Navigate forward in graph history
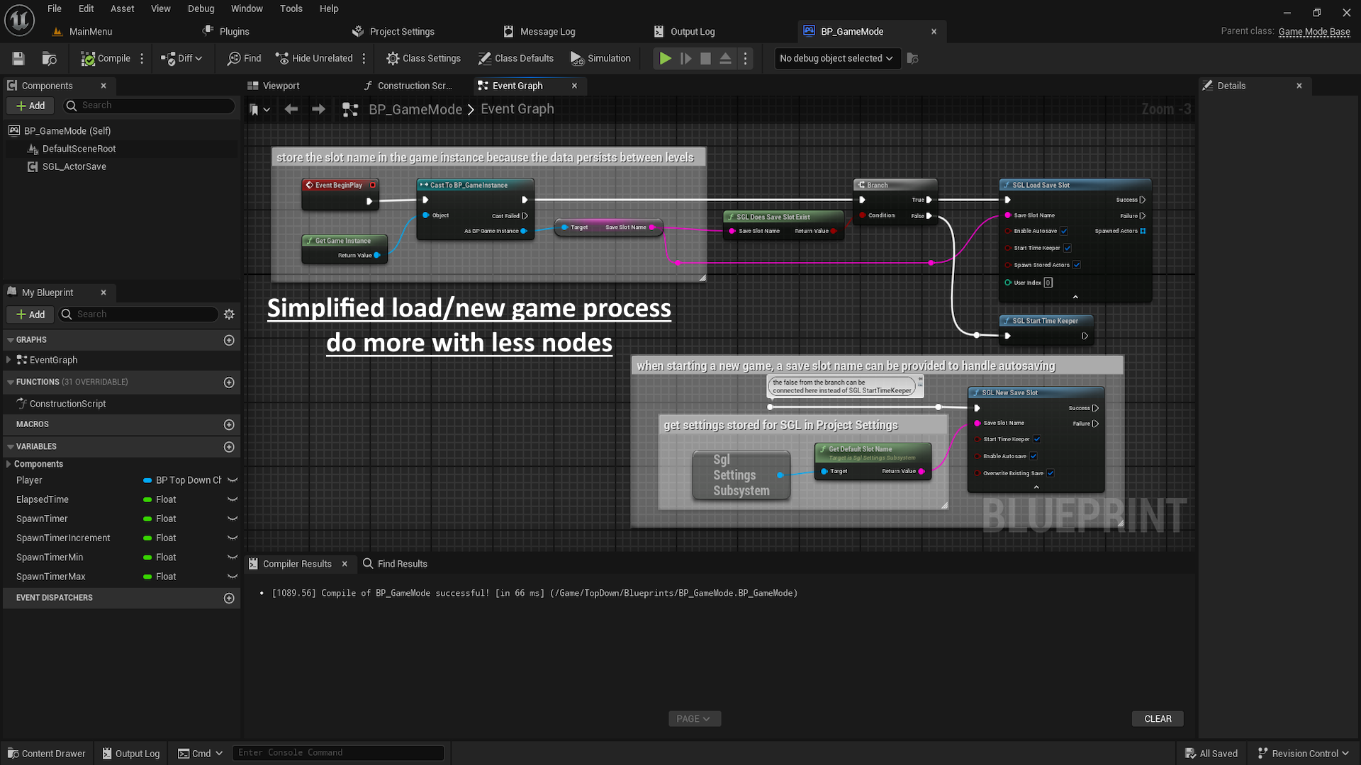Image resolution: width=1361 pixels, height=765 pixels. [318, 109]
